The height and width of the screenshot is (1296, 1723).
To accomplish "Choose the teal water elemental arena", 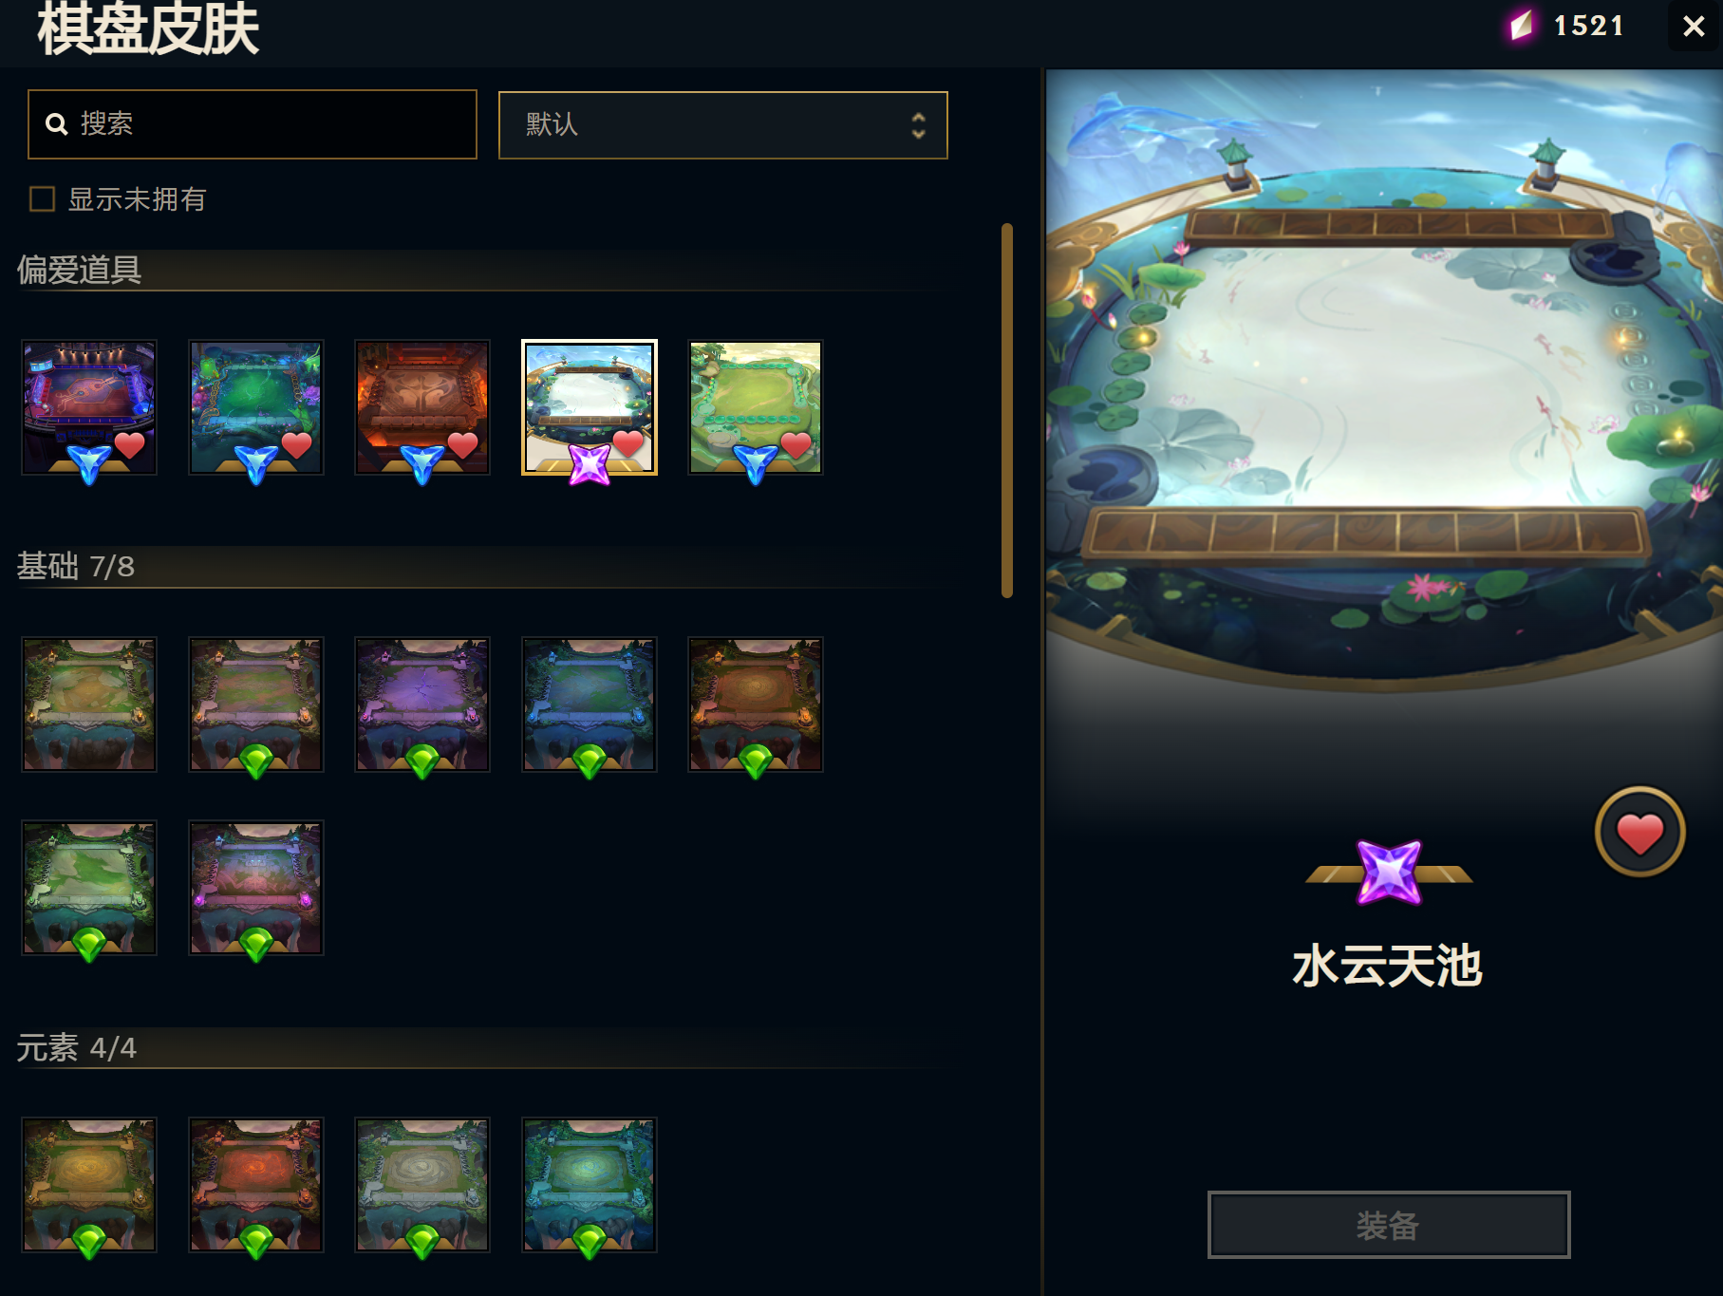I will tap(590, 1185).
